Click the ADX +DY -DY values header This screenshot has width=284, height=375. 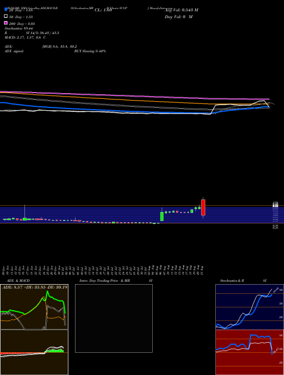coord(35,287)
